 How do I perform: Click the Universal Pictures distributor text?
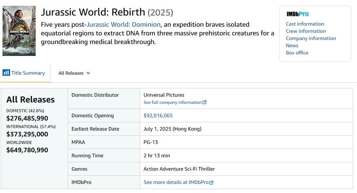coord(164,95)
